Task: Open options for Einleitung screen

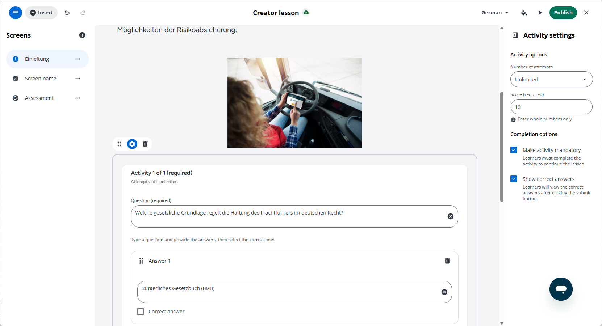Action: coord(78,59)
